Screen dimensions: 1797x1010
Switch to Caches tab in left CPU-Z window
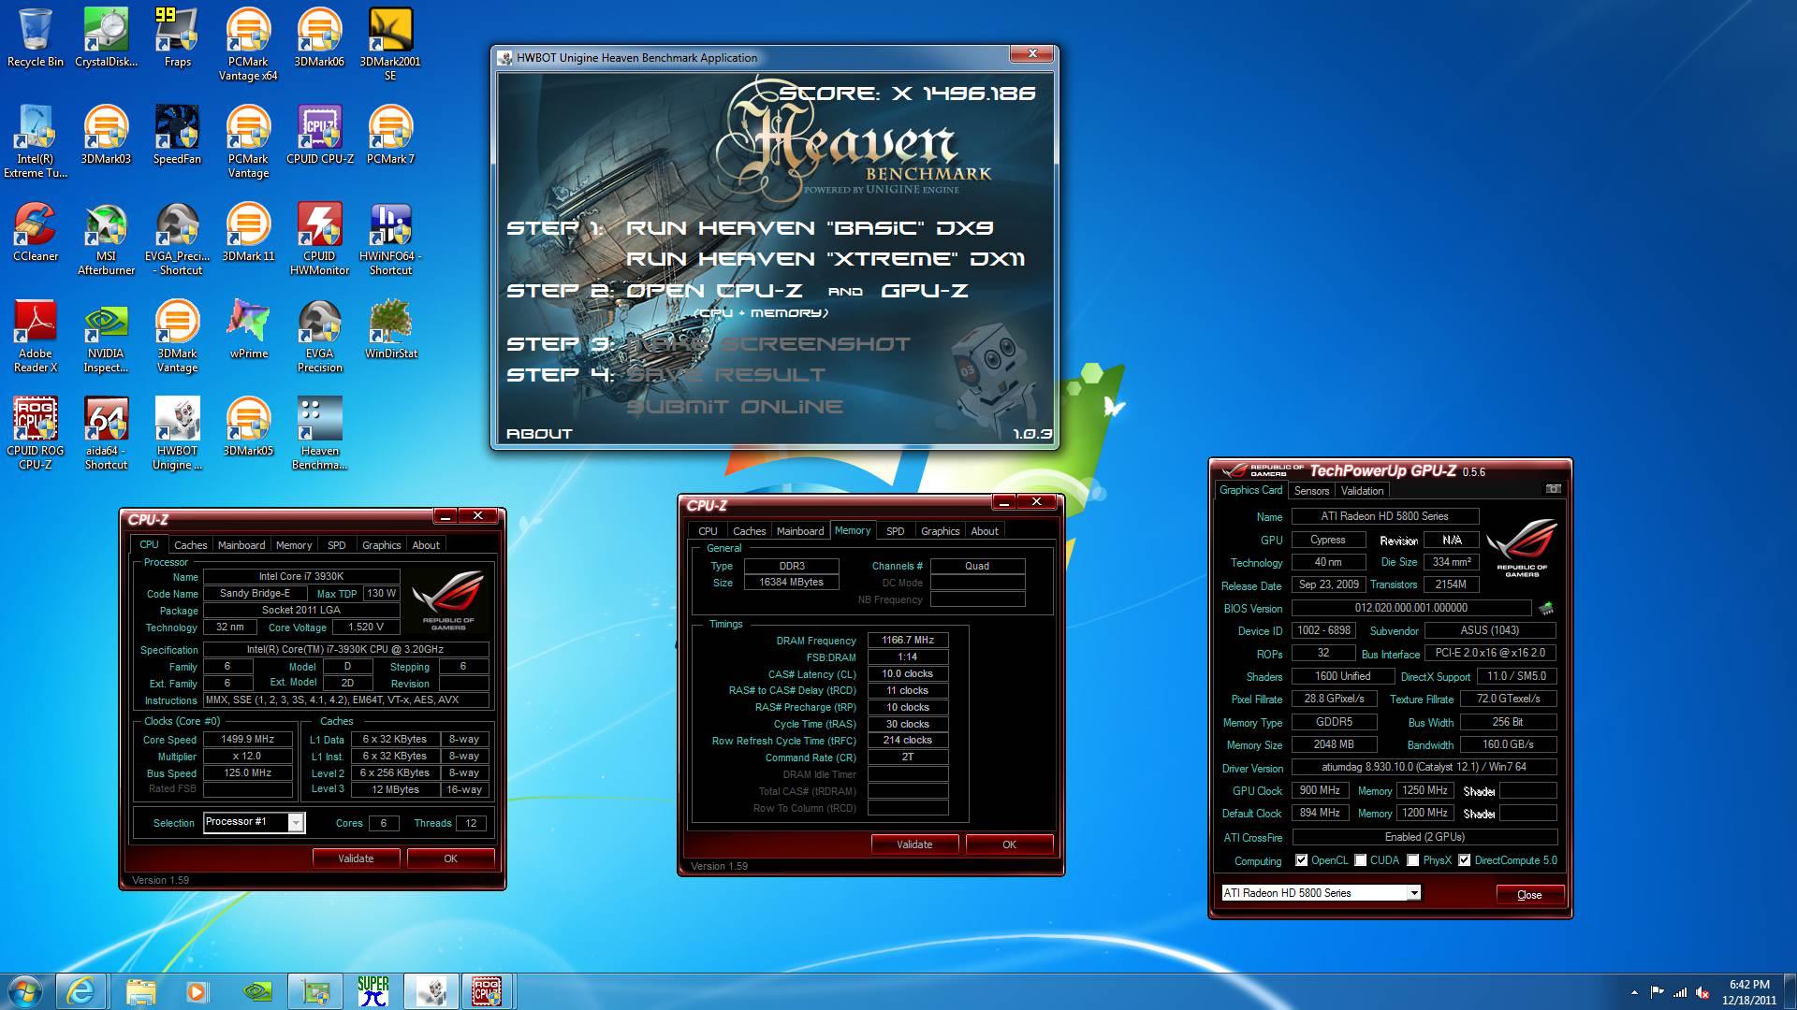[190, 545]
